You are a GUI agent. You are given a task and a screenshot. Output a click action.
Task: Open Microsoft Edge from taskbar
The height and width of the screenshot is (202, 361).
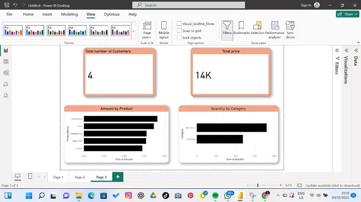(91, 195)
